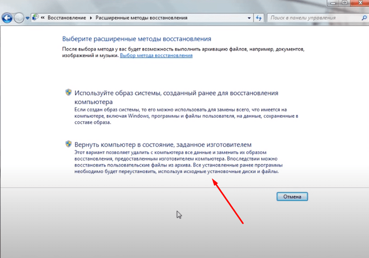Go to the Восстановление breadcrumb
The width and height of the screenshot is (369, 258).
pos(67,17)
